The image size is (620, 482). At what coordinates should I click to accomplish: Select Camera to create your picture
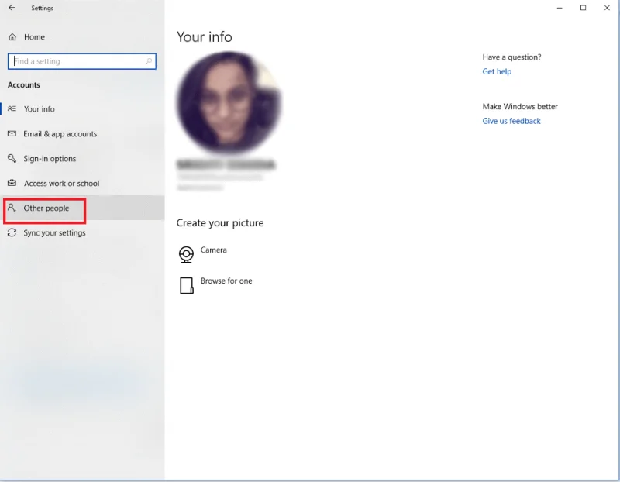[x=215, y=250]
